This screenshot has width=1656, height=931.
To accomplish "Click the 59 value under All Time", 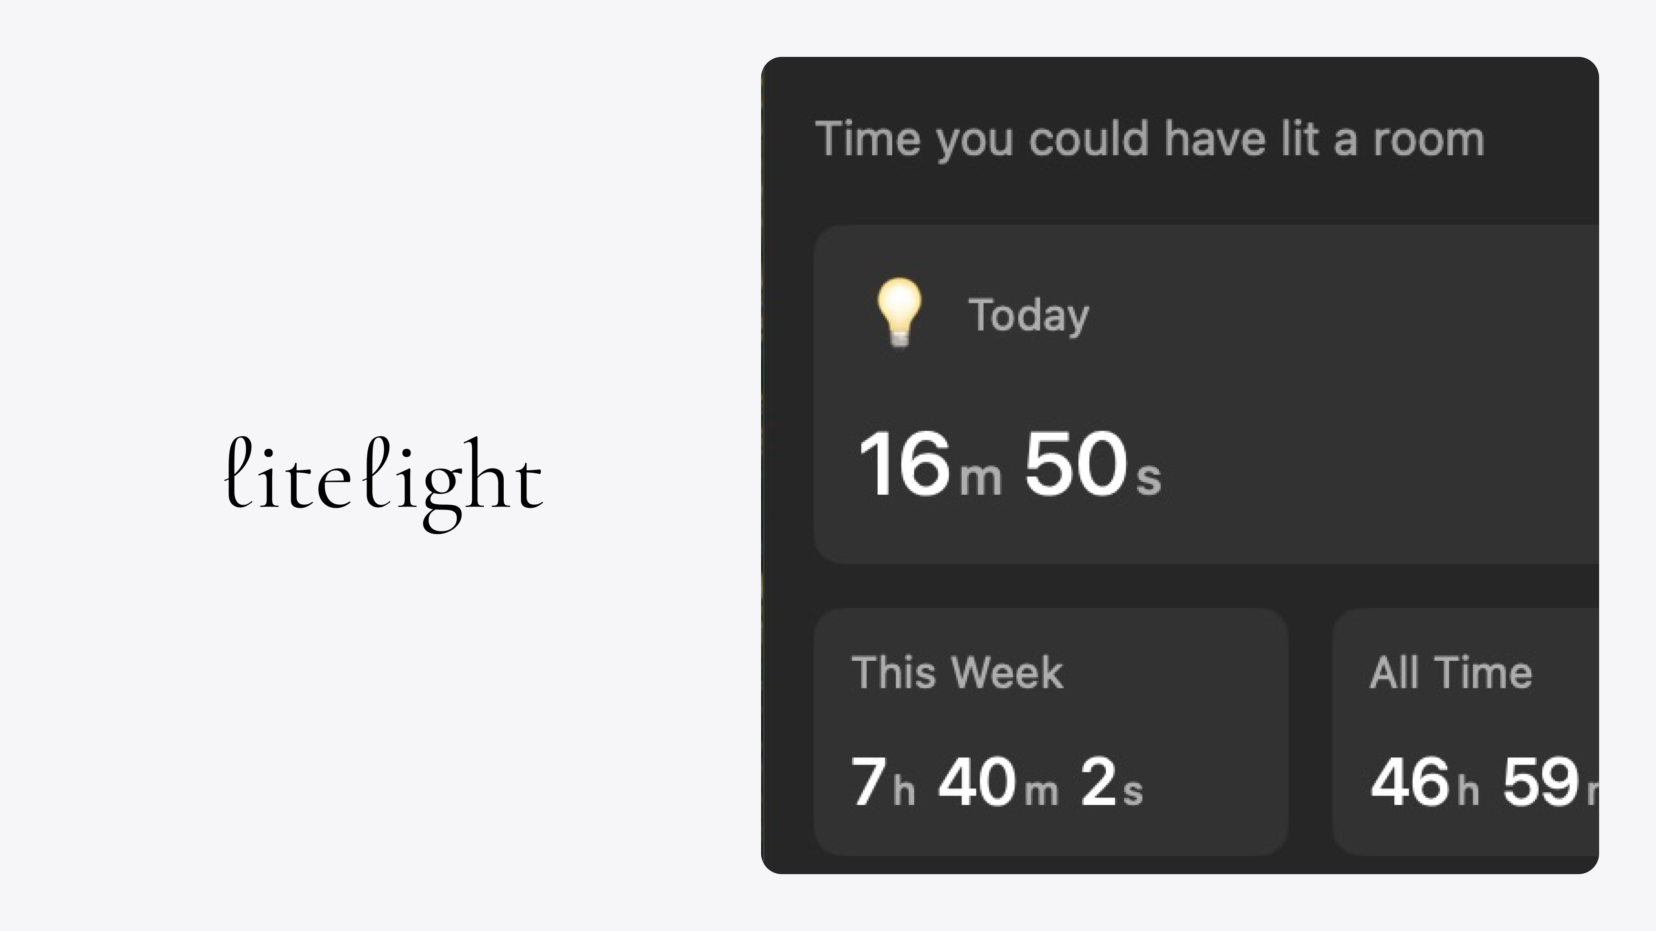I will click(x=1540, y=782).
